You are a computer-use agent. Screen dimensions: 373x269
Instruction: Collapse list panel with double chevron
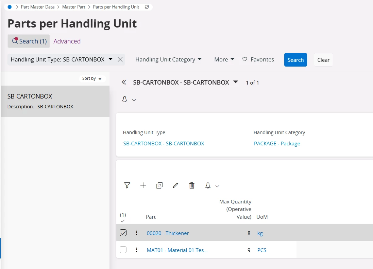124,83
